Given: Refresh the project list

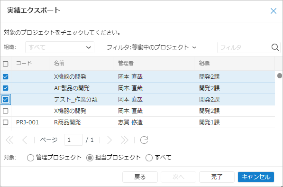Looking at the screenshot, I should click(x=144, y=140).
